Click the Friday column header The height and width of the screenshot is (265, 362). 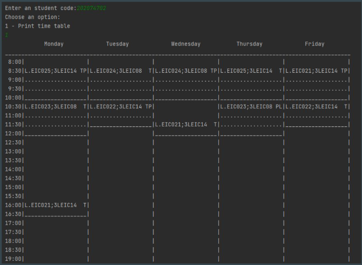click(x=314, y=44)
